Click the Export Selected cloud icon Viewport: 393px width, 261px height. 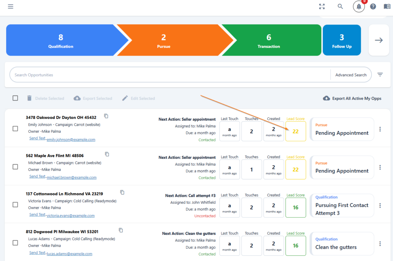point(77,98)
